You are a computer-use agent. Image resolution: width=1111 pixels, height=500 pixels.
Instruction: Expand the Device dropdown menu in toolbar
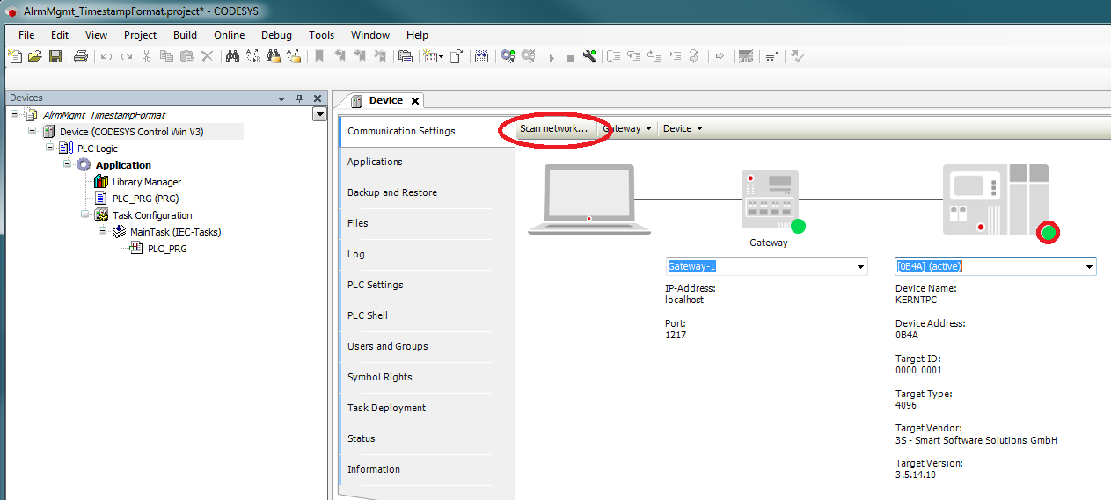point(683,128)
